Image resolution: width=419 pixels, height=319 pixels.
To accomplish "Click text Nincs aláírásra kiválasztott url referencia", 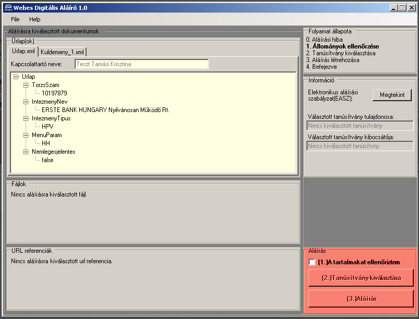I will point(61,261).
